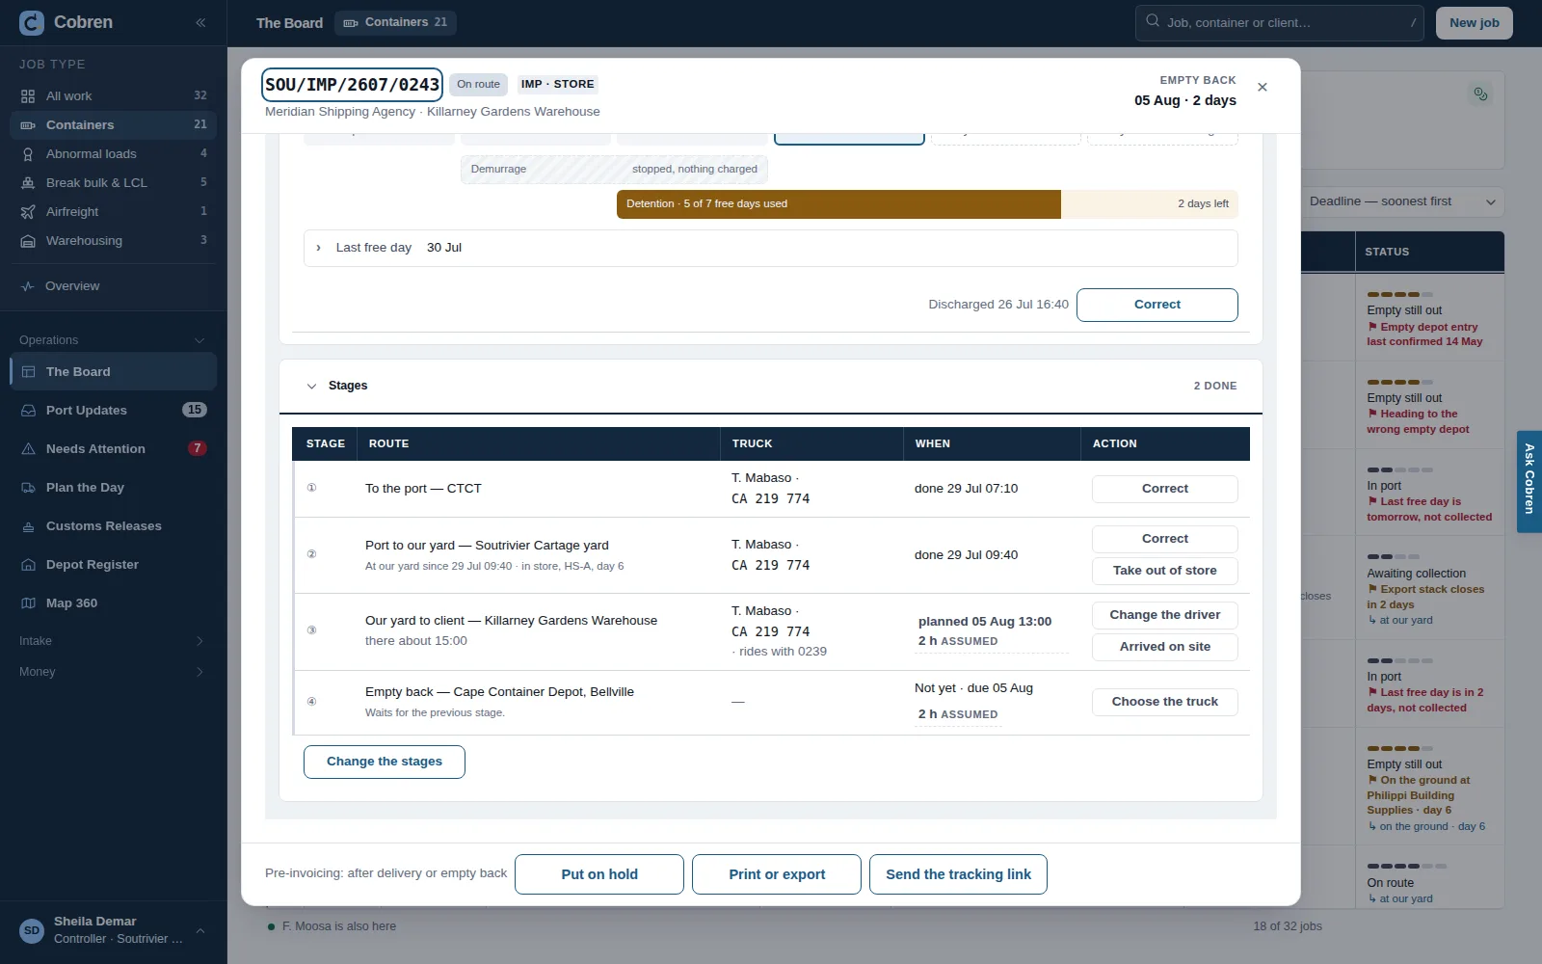Image resolution: width=1542 pixels, height=964 pixels.
Task: Click the Cobren logo icon
Action: click(32, 22)
